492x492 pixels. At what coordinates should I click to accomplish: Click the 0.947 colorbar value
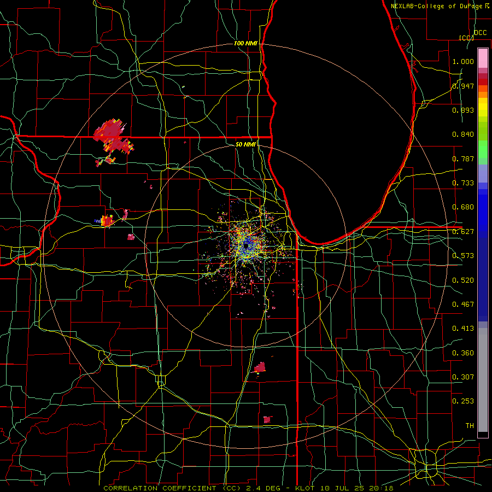click(463, 86)
